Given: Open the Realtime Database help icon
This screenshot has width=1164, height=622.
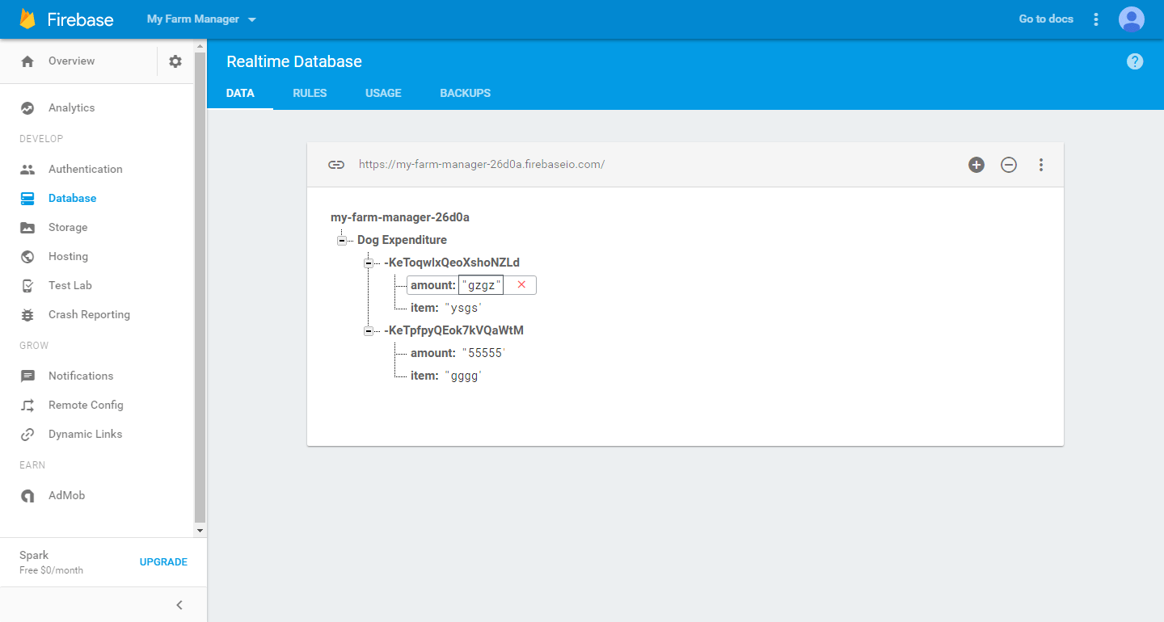Looking at the screenshot, I should 1135,61.
